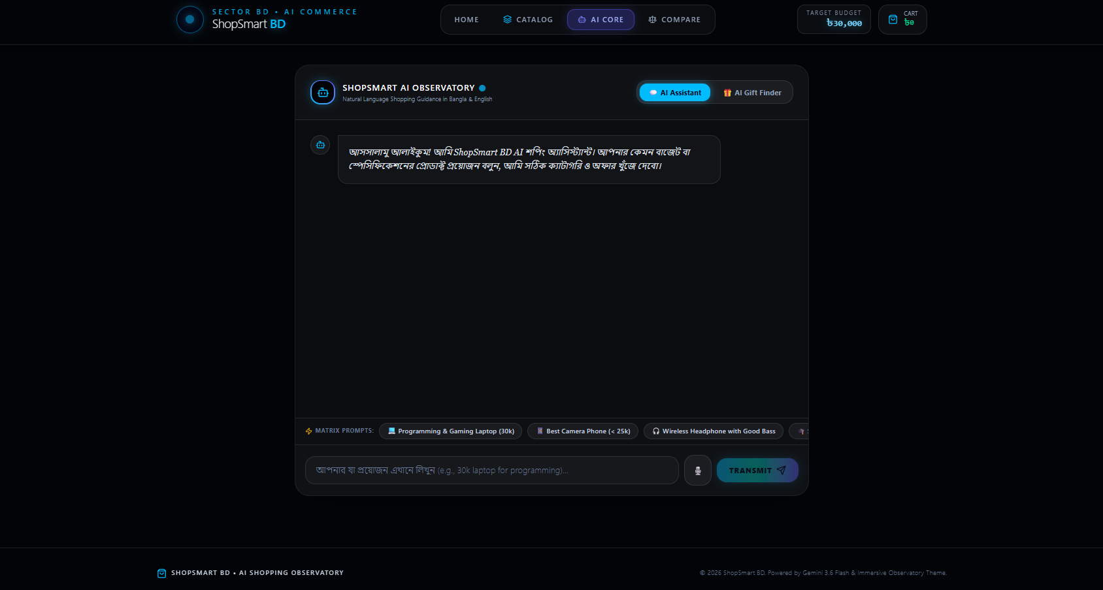
Task: Click the footer shopping bag icon
Action: pos(162,573)
